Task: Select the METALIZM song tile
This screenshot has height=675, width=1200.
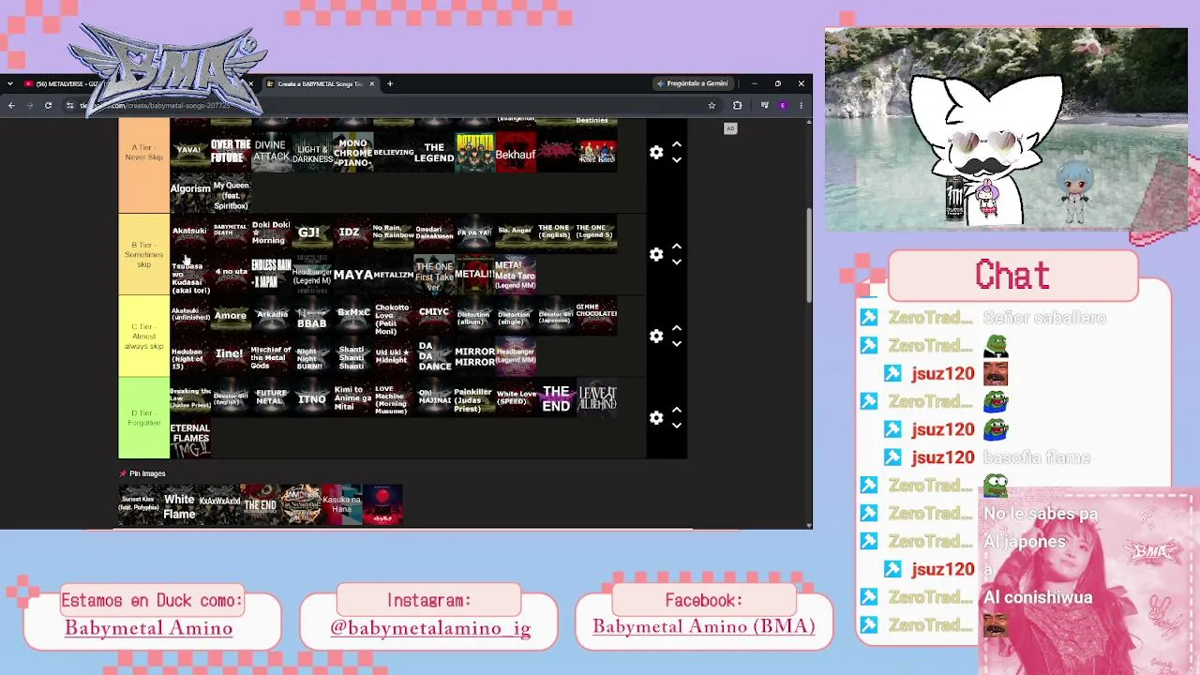Action: [x=394, y=275]
